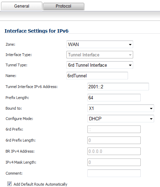Click the Zone dropdown arrow icon
The image size is (160, 187).
point(130,45)
